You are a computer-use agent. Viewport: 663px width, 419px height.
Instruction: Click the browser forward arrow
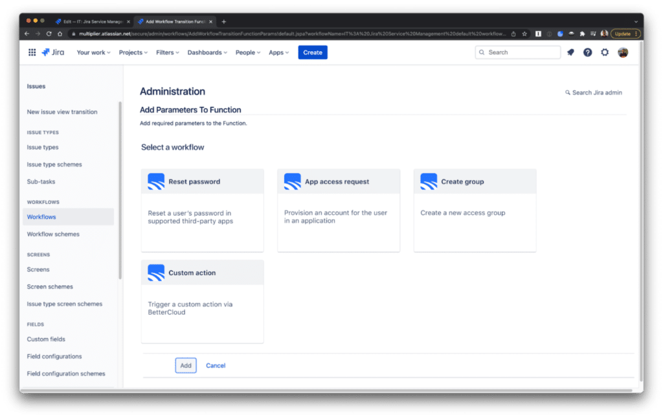click(x=38, y=34)
